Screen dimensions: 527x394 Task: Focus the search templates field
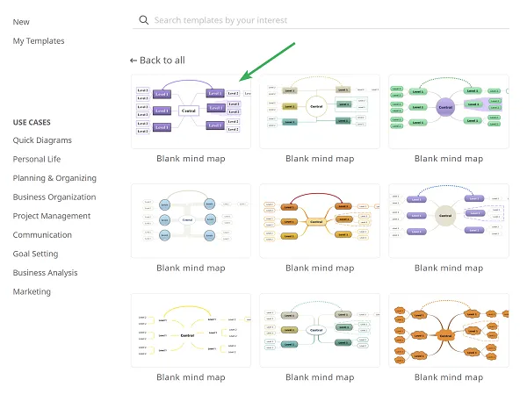click(321, 20)
